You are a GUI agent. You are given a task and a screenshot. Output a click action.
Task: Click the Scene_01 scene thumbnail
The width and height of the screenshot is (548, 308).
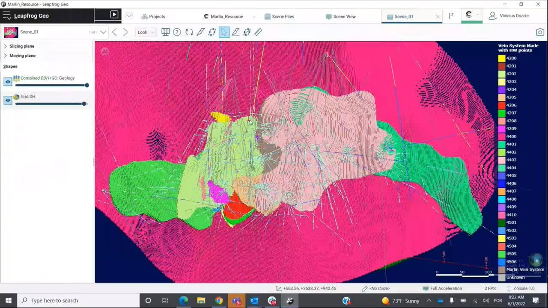pyautogui.click(x=11, y=32)
